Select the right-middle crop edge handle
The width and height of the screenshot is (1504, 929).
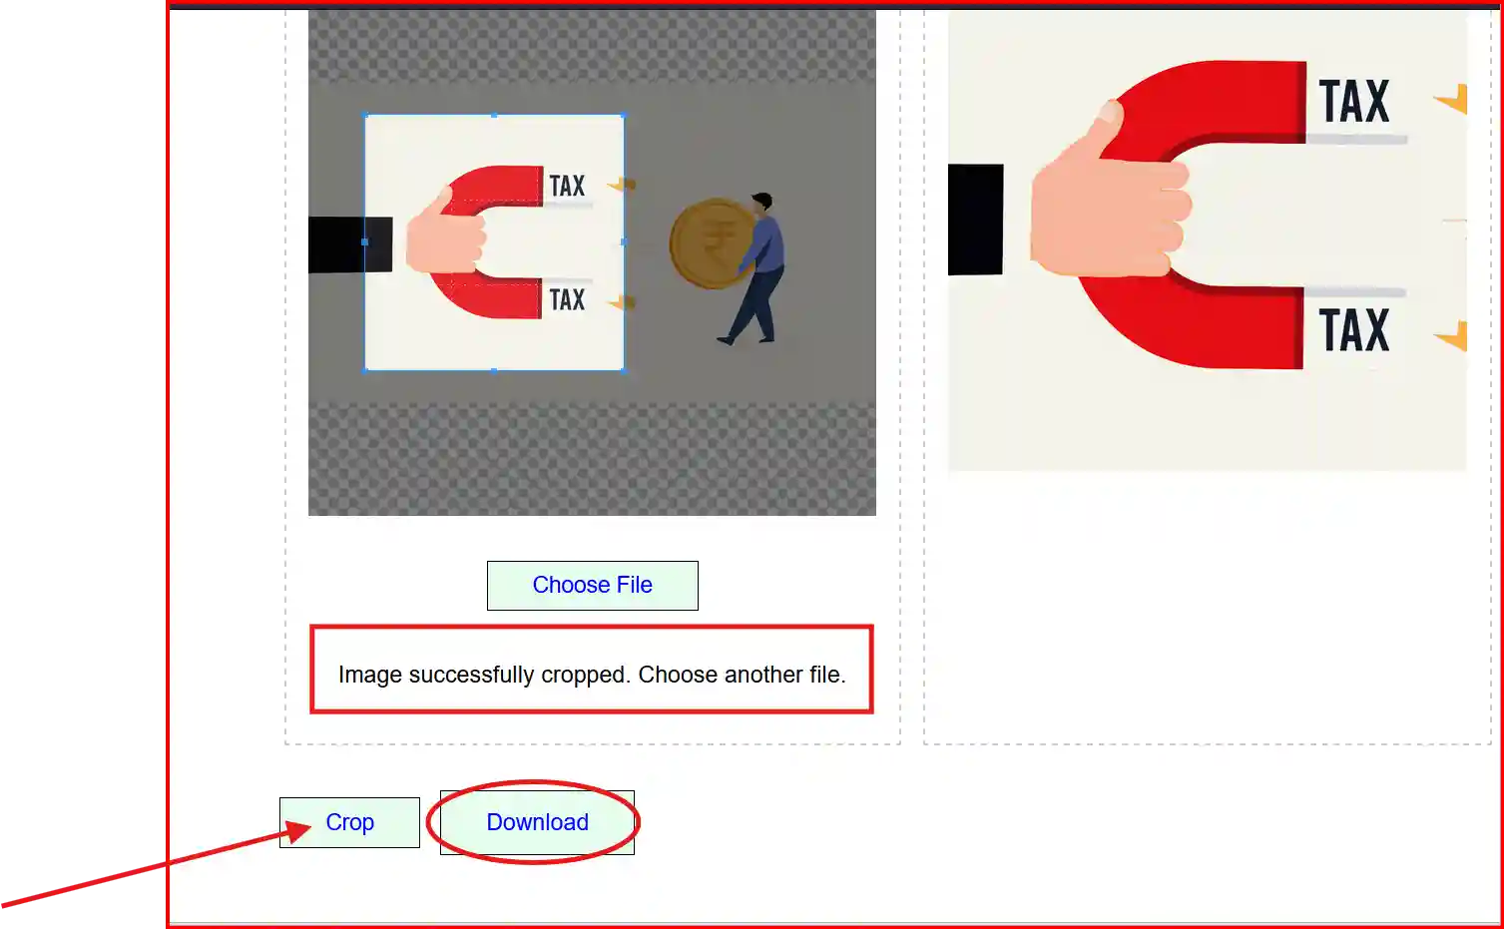coord(624,241)
